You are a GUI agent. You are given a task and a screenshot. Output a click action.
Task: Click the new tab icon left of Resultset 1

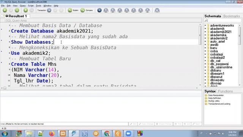click(x=3, y=16)
